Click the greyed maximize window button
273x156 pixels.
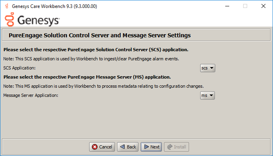click(x=245, y=6)
